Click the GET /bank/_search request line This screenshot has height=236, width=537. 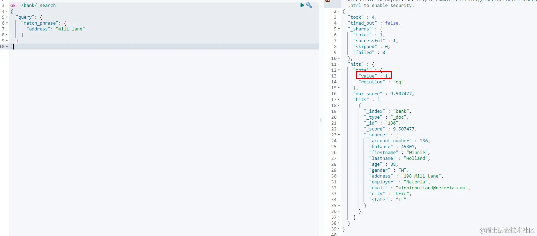pos(33,6)
